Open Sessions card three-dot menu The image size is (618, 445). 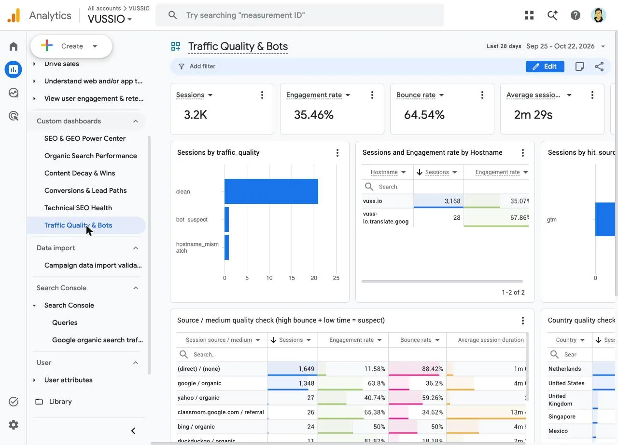(x=262, y=95)
